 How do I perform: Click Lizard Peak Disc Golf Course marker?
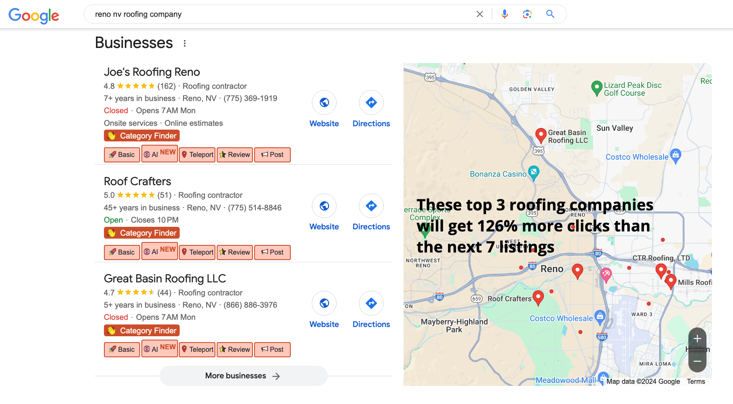click(x=597, y=88)
